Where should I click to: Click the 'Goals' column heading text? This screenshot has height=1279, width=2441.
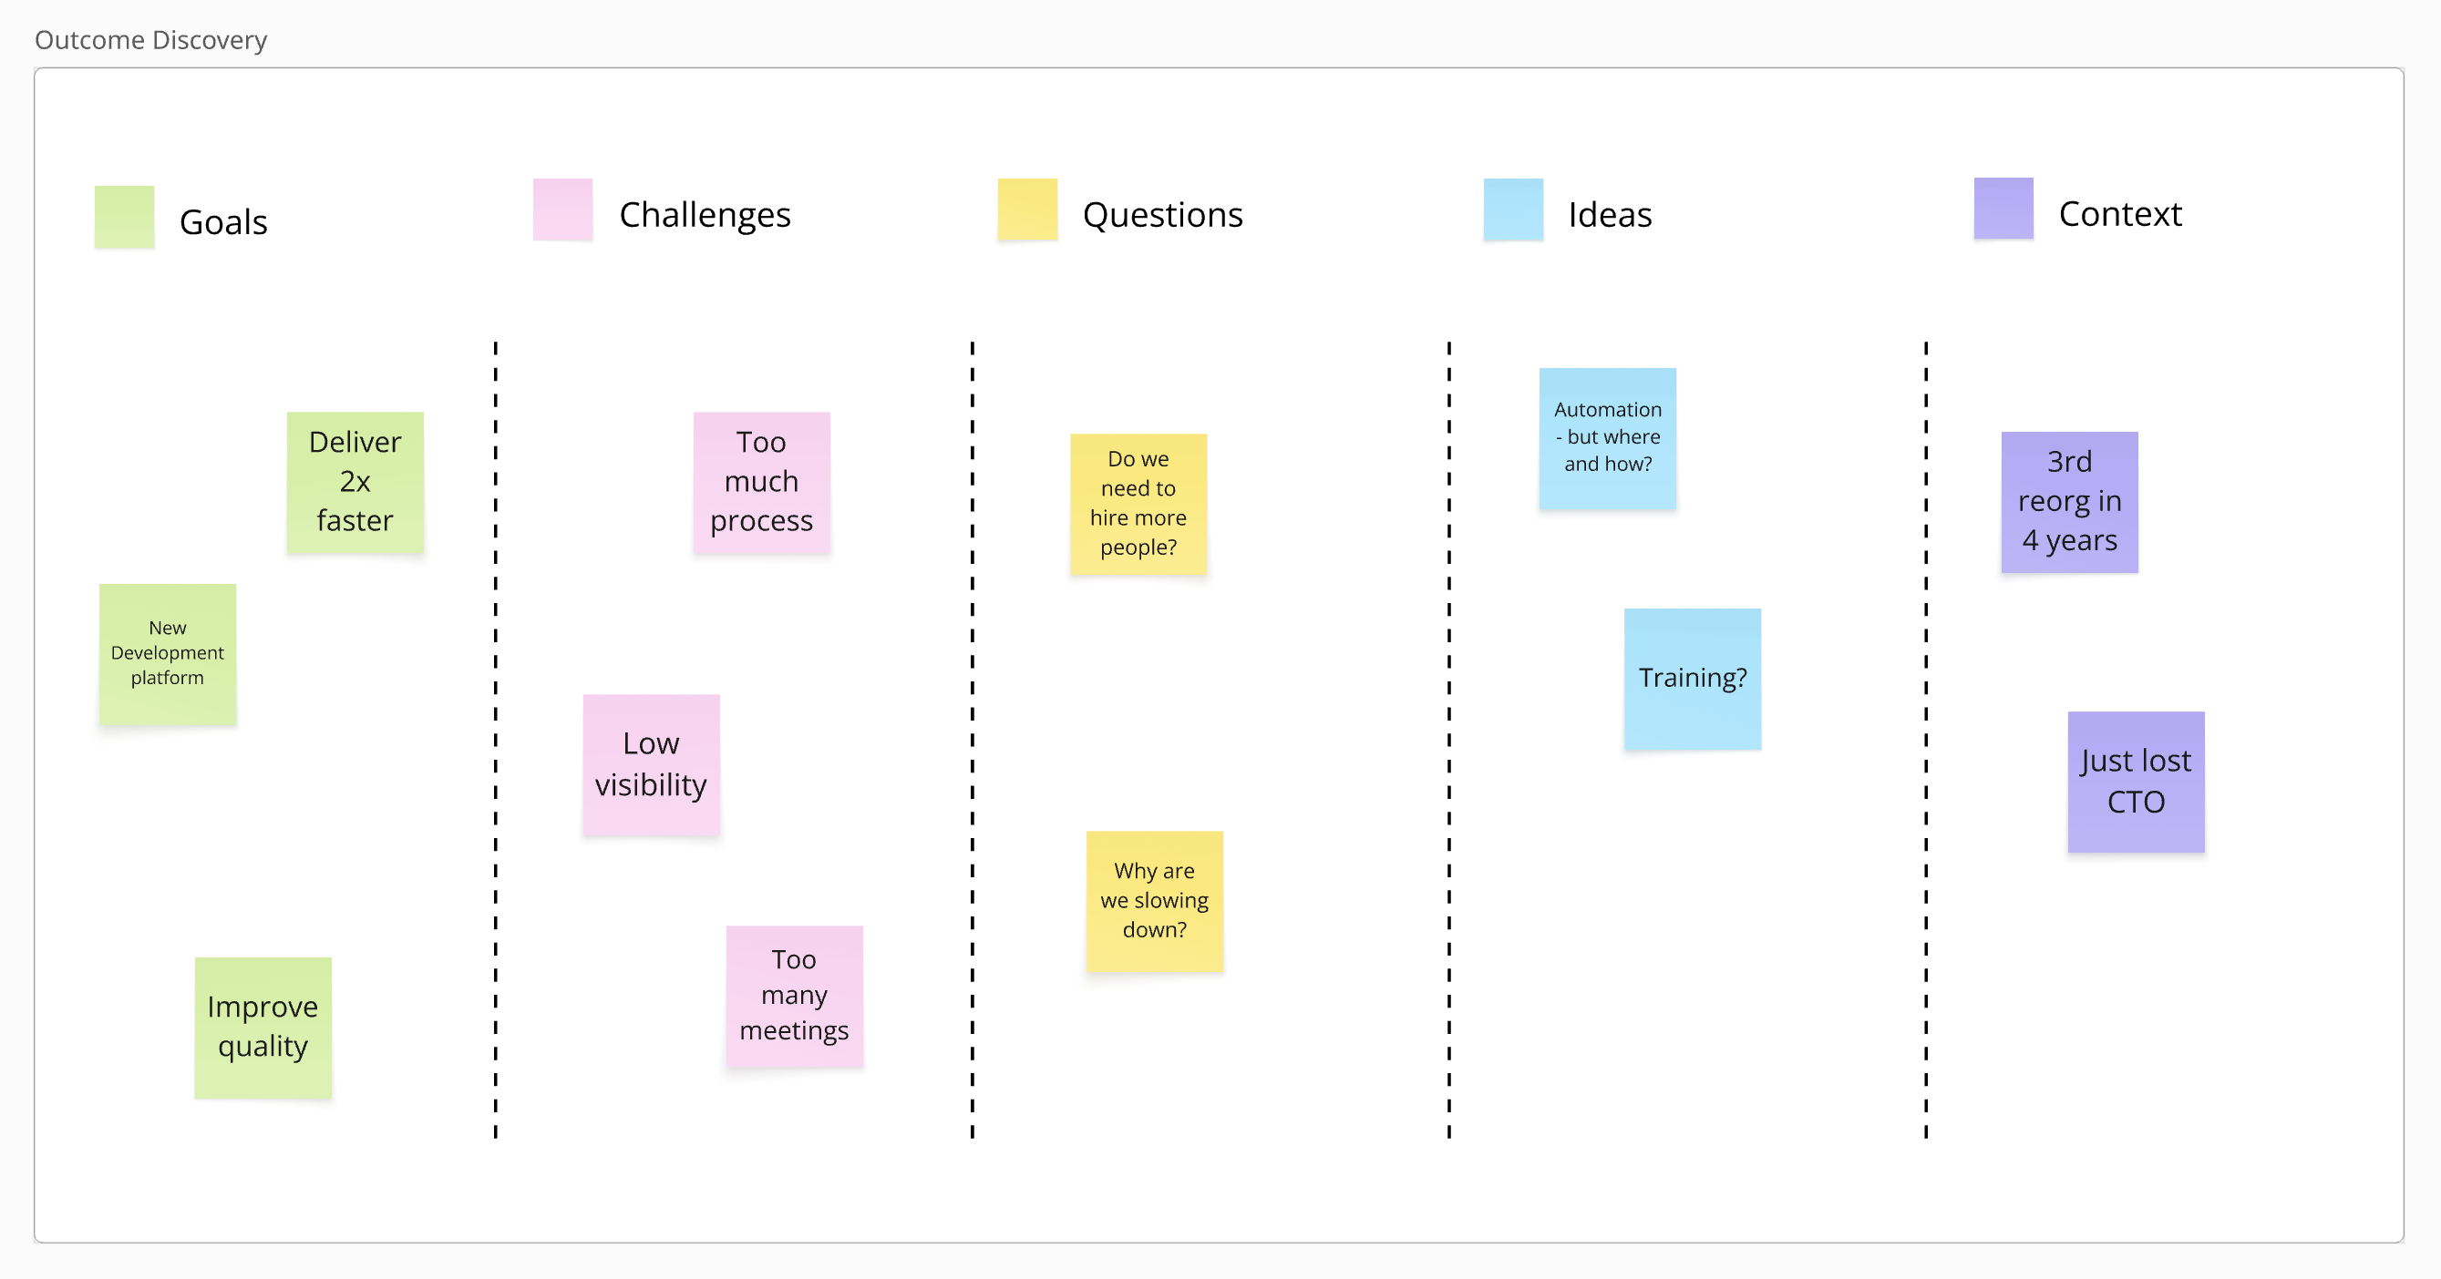[223, 222]
